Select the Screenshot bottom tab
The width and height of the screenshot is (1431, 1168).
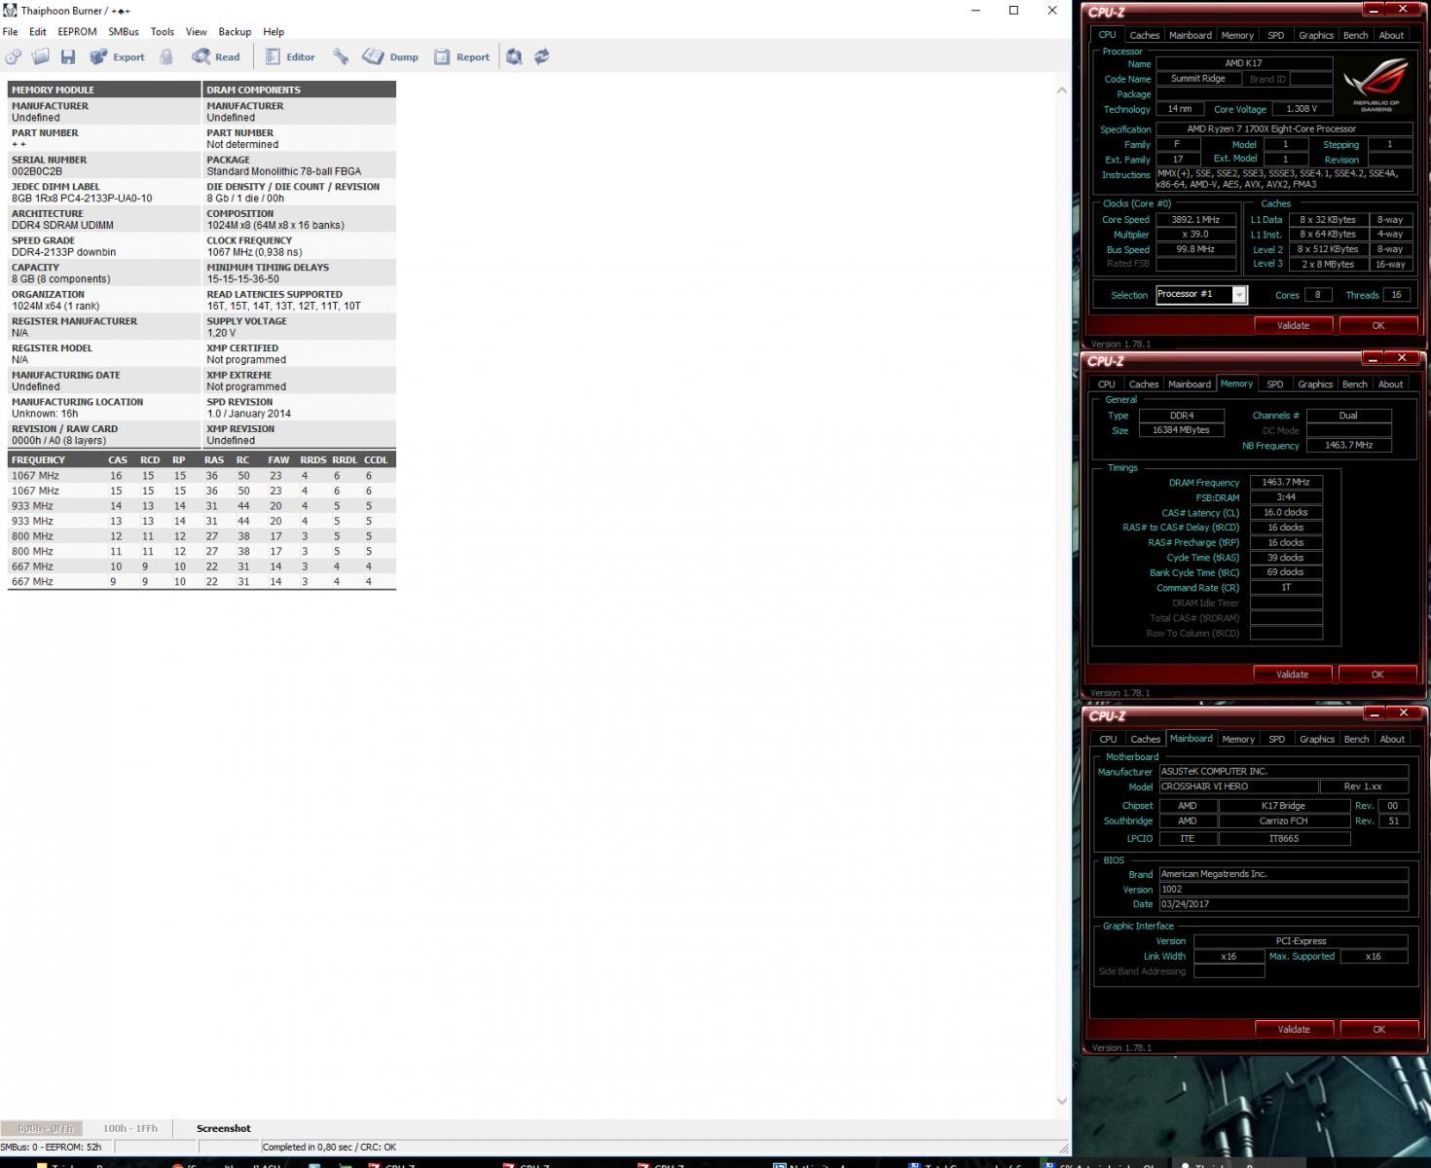[x=224, y=1129]
